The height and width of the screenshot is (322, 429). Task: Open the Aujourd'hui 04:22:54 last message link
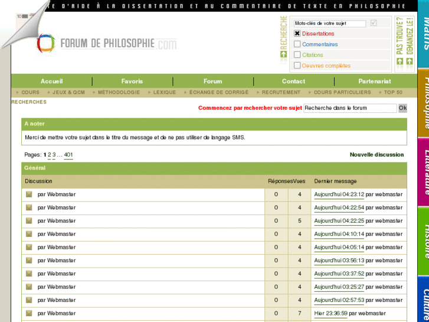click(x=339, y=207)
